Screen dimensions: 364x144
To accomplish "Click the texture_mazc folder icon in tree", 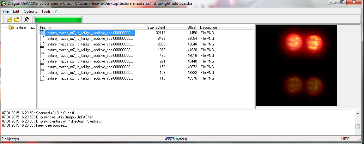I will pyautogui.click(x=11, y=27).
